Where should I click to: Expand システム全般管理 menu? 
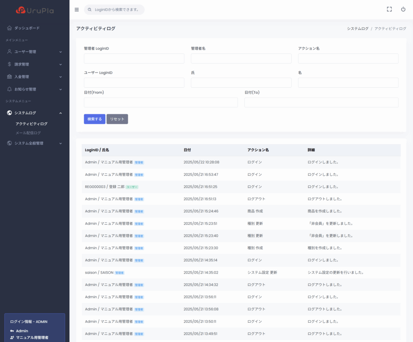click(60, 143)
